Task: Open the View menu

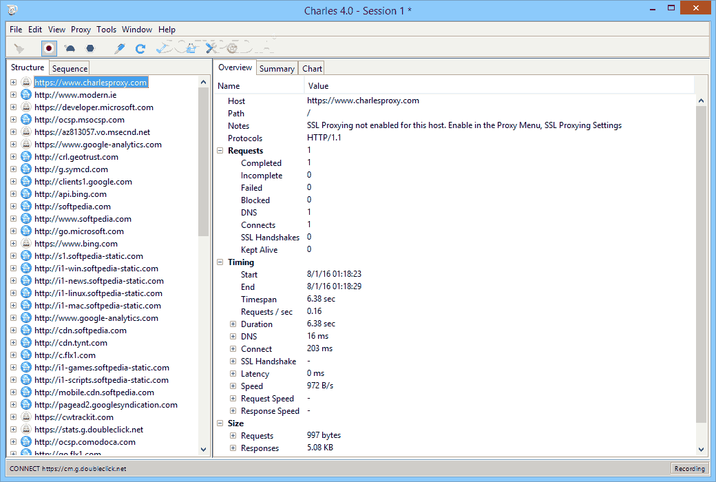Action: coord(56,29)
